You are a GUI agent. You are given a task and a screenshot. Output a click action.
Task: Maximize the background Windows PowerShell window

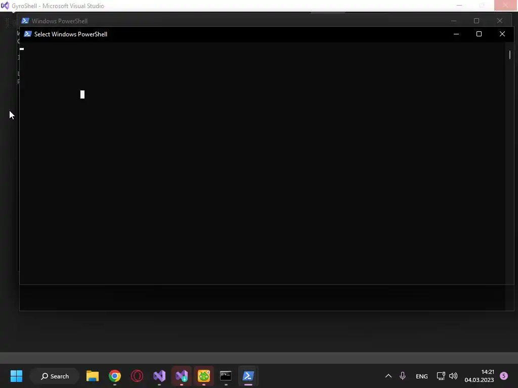[477, 21]
